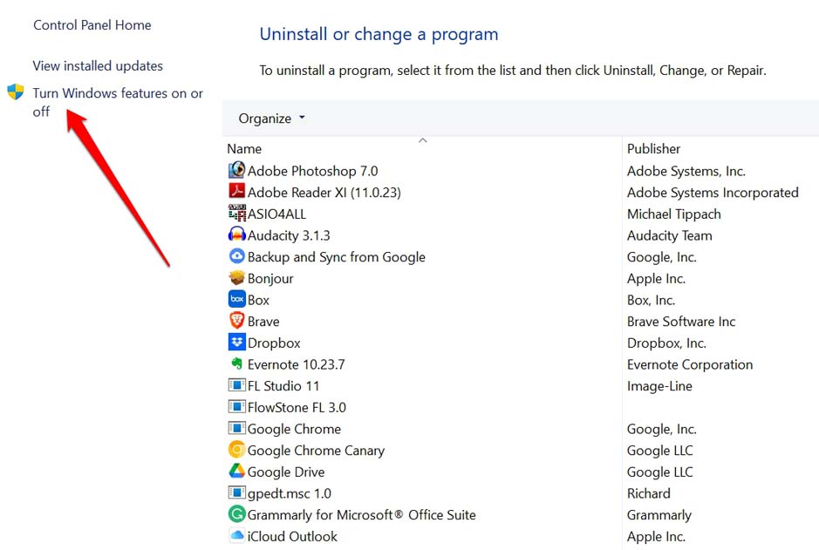This screenshot has width=819, height=550.
Task: Click the Dropbox icon
Action: tap(236, 342)
